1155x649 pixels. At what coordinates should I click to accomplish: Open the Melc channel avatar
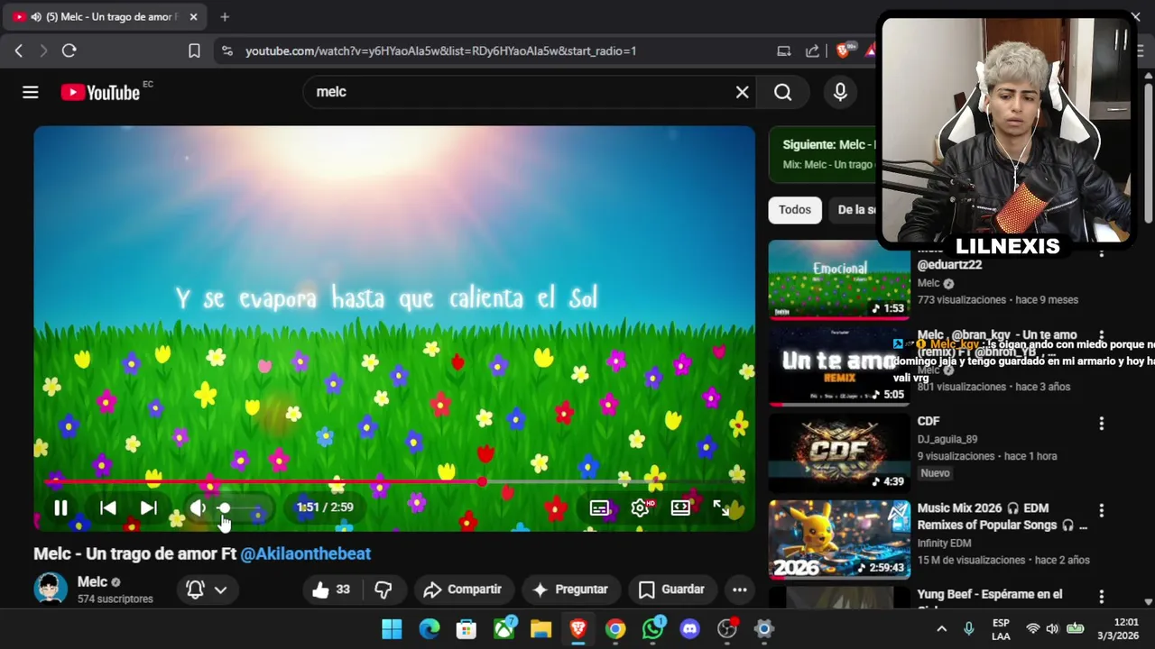[50, 590]
